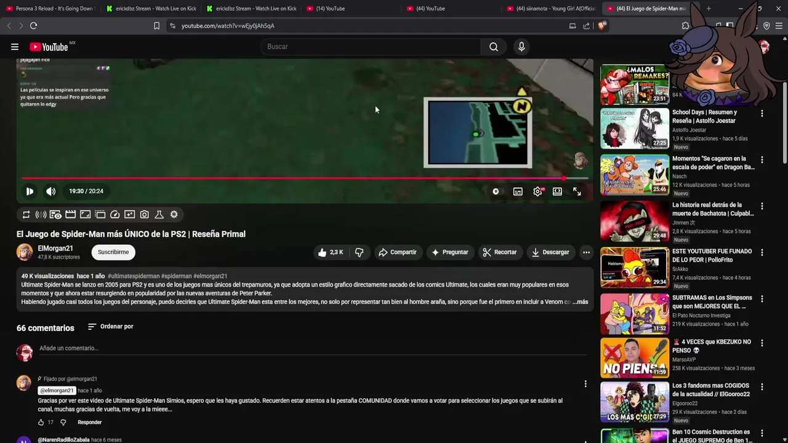Subscribe with the Suscribirme button

(x=113, y=252)
